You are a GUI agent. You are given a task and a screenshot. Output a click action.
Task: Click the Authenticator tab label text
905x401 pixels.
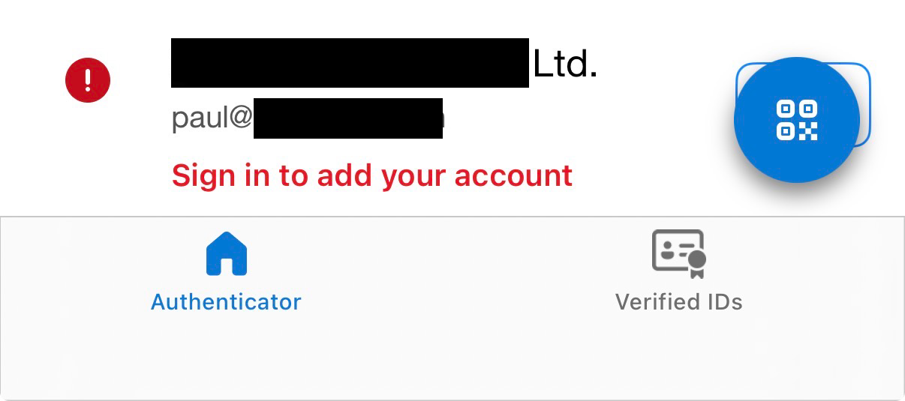[x=226, y=302]
